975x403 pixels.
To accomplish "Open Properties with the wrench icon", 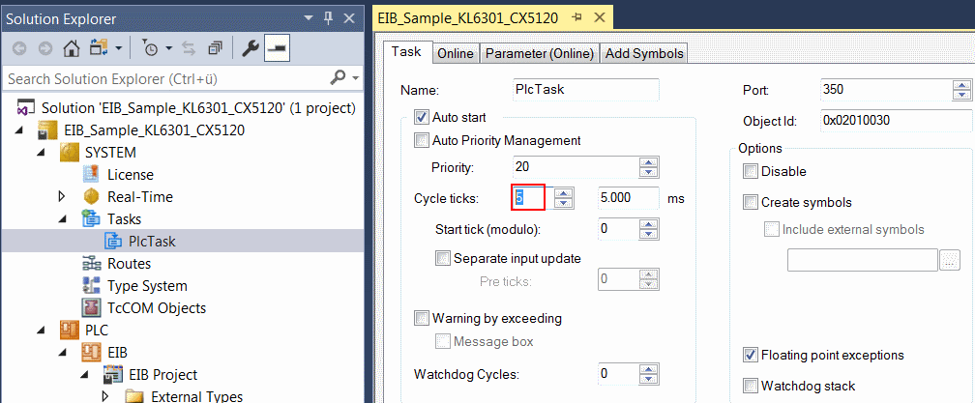I will click(250, 49).
